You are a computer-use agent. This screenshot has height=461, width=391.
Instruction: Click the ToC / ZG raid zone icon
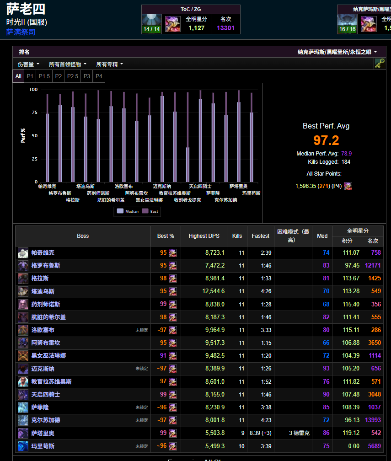click(x=151, y=23)
